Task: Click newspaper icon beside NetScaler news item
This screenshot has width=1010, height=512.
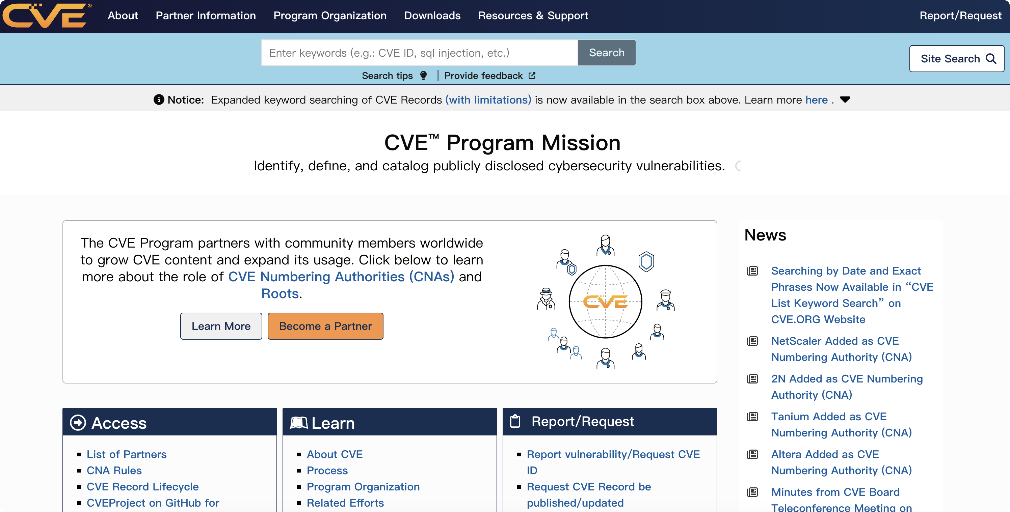Action: tap(752, 341)
